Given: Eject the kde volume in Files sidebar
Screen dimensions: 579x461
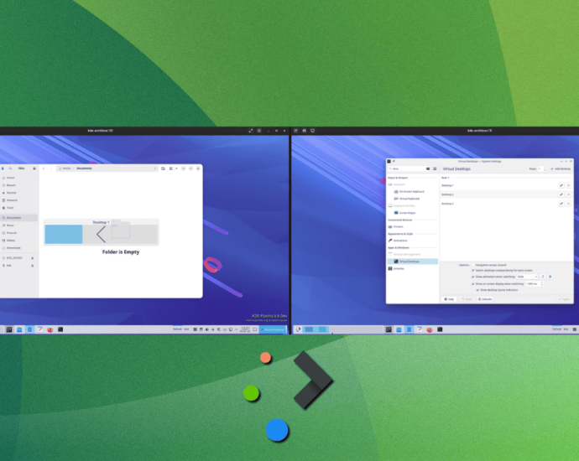Looking at the screenshot, I should [x=33, y=266].
